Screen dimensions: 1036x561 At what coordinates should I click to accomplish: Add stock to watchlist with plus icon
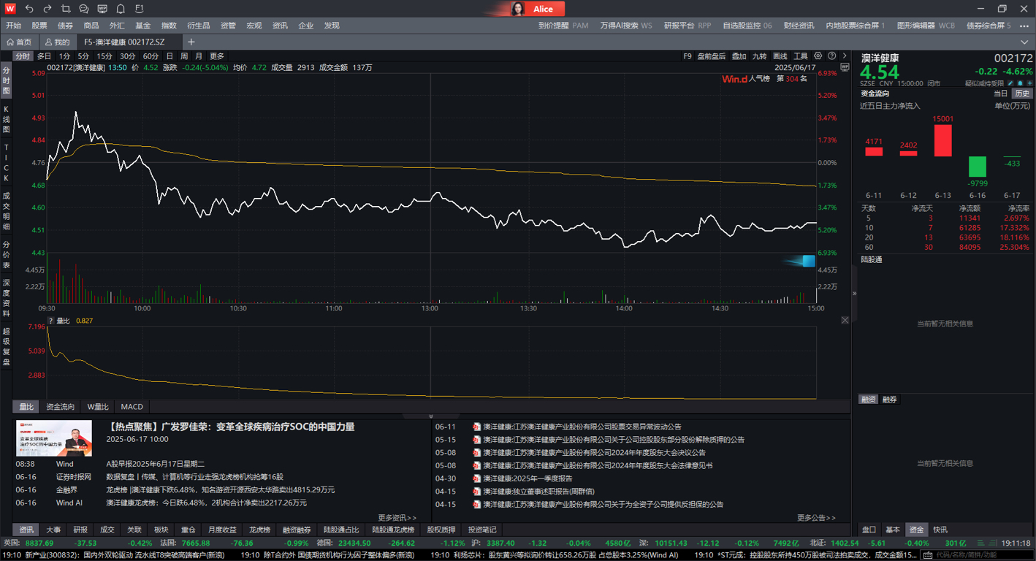(x=1029, y=83)
